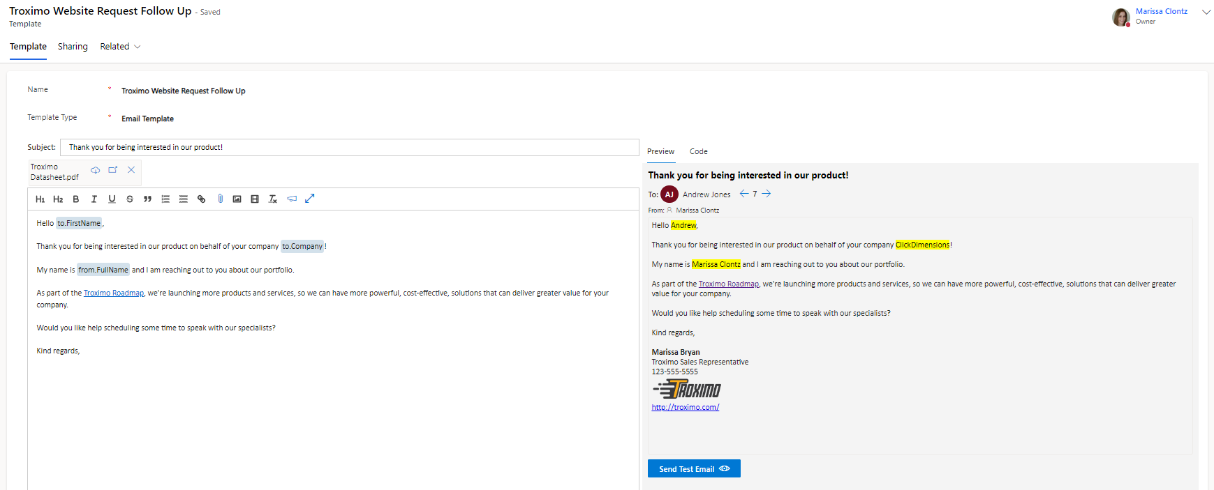Click Marissa Clontz owner avatar
The width and height of the screenshot is (1214, 490).
pyautogui.click(x=1121, y=17)
